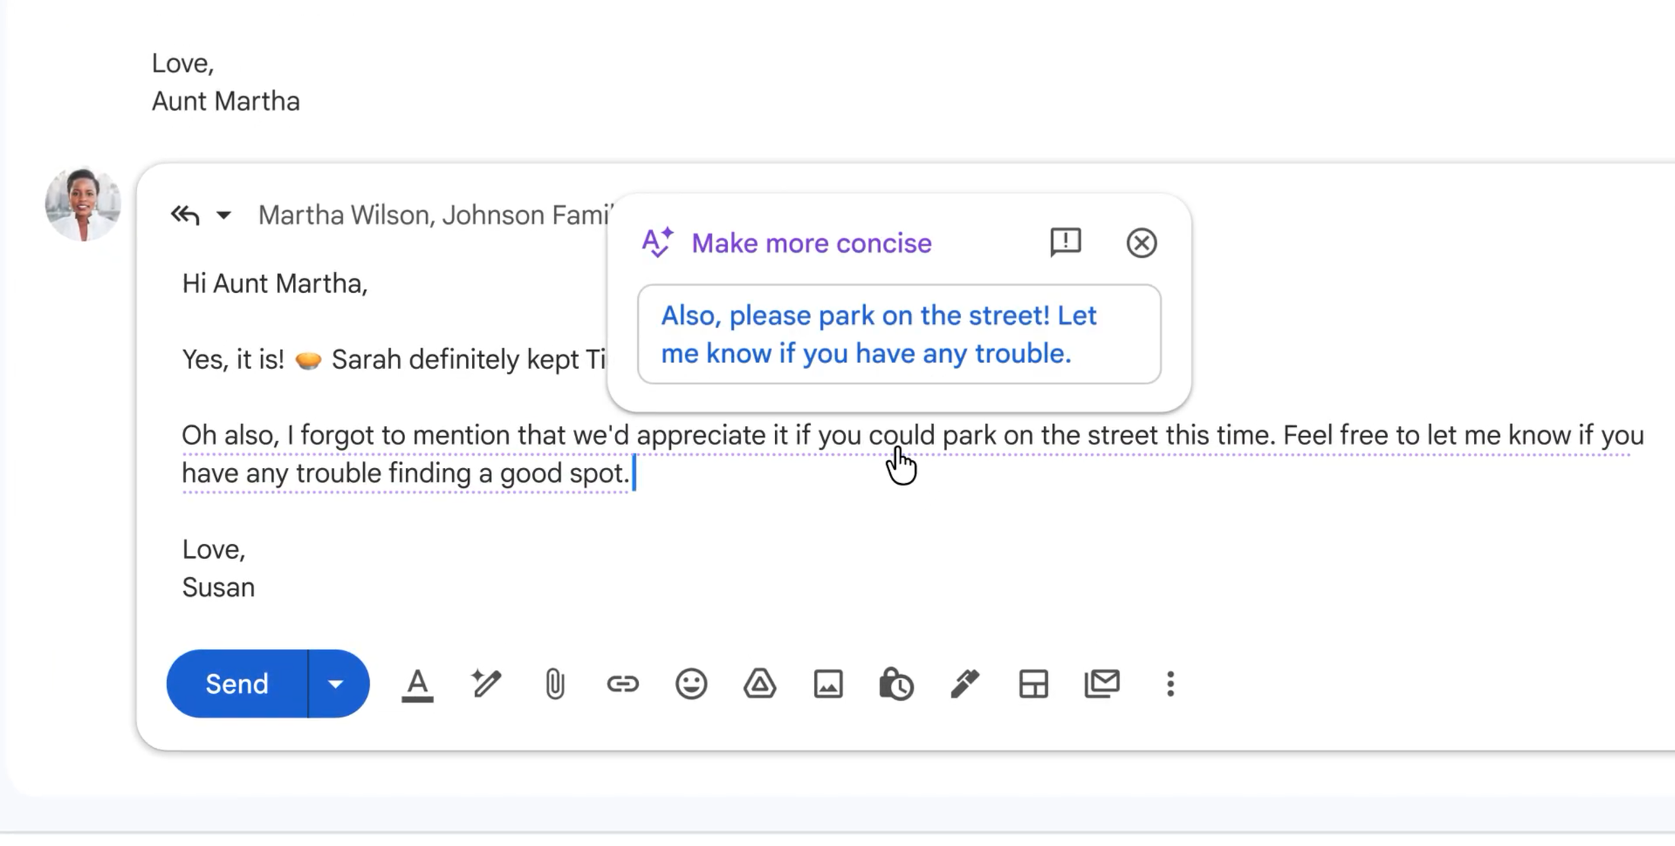Insert a photo into the message

click(x=828, y=683)
